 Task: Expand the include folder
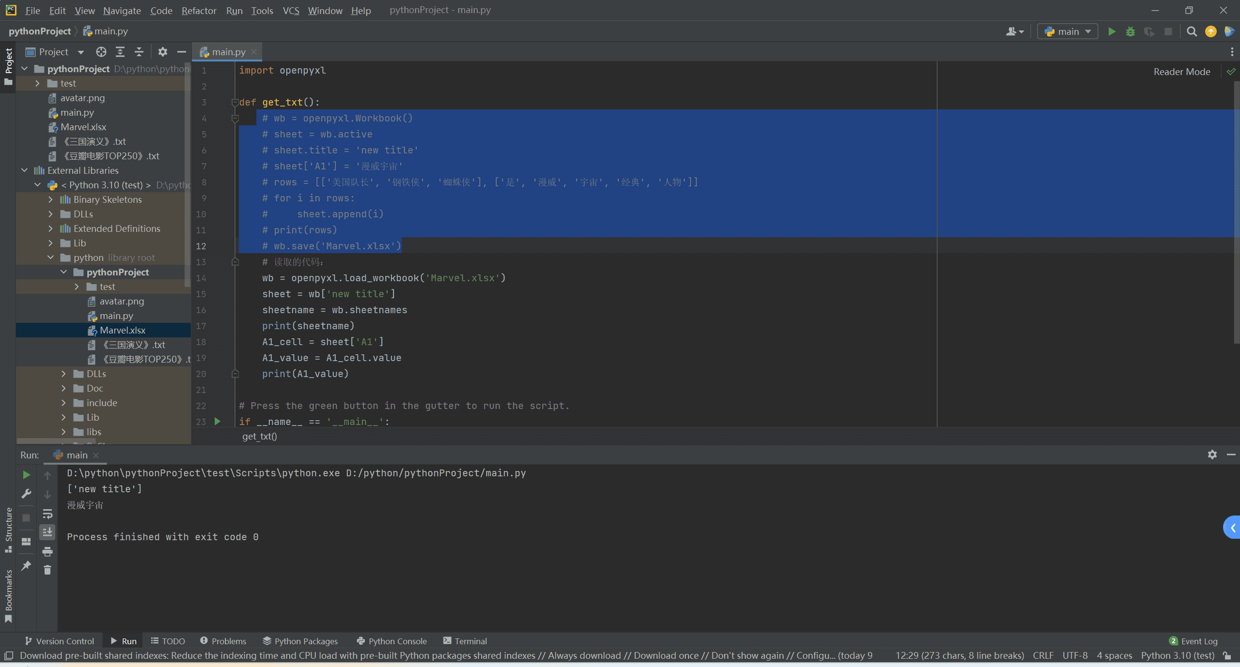point(64,403)
